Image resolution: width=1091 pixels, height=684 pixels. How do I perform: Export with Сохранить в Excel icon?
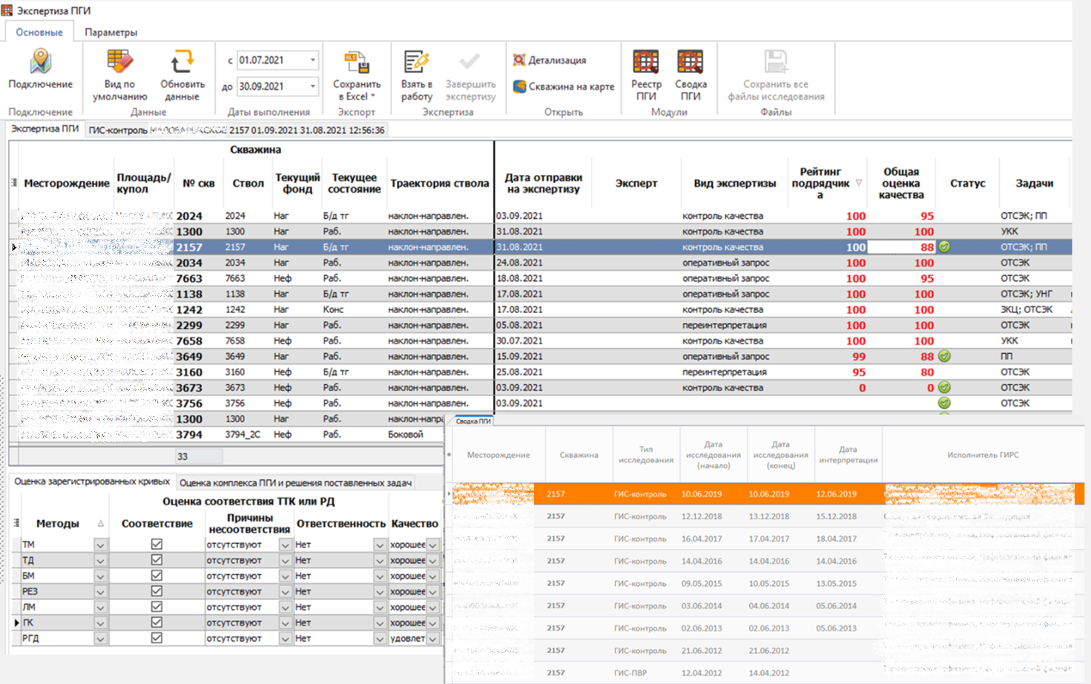tap(357, 62)
